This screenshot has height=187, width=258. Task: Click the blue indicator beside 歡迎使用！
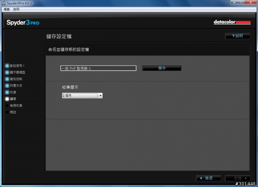[x=7, y=66]
